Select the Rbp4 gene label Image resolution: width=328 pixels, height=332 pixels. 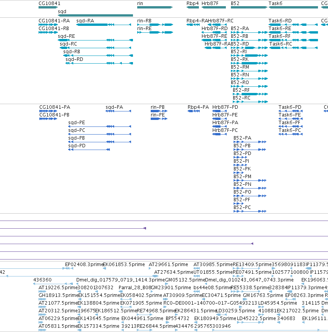(x=193, y=3)
